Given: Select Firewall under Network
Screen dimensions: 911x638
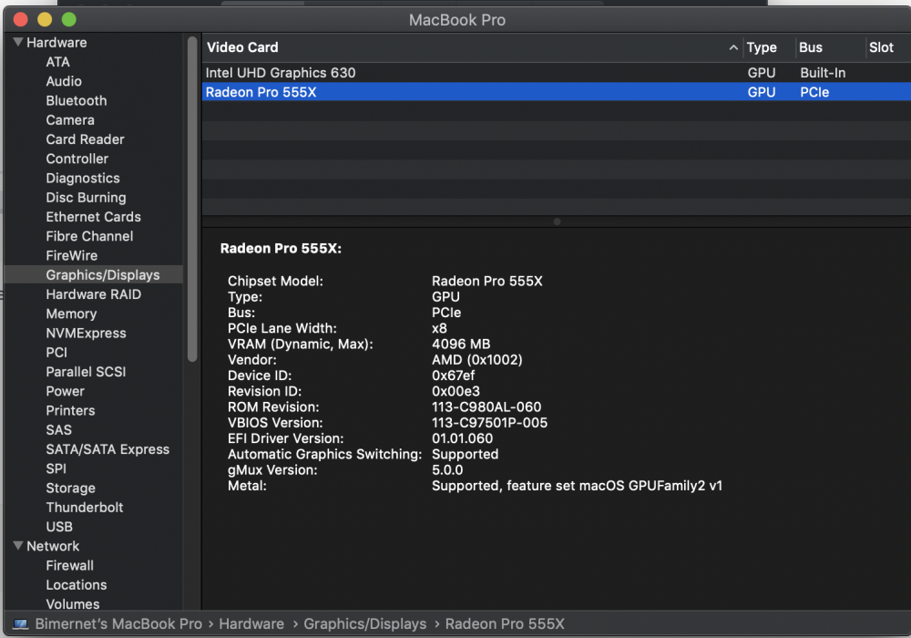Looking at the screenshot, I should pos(70,565).
